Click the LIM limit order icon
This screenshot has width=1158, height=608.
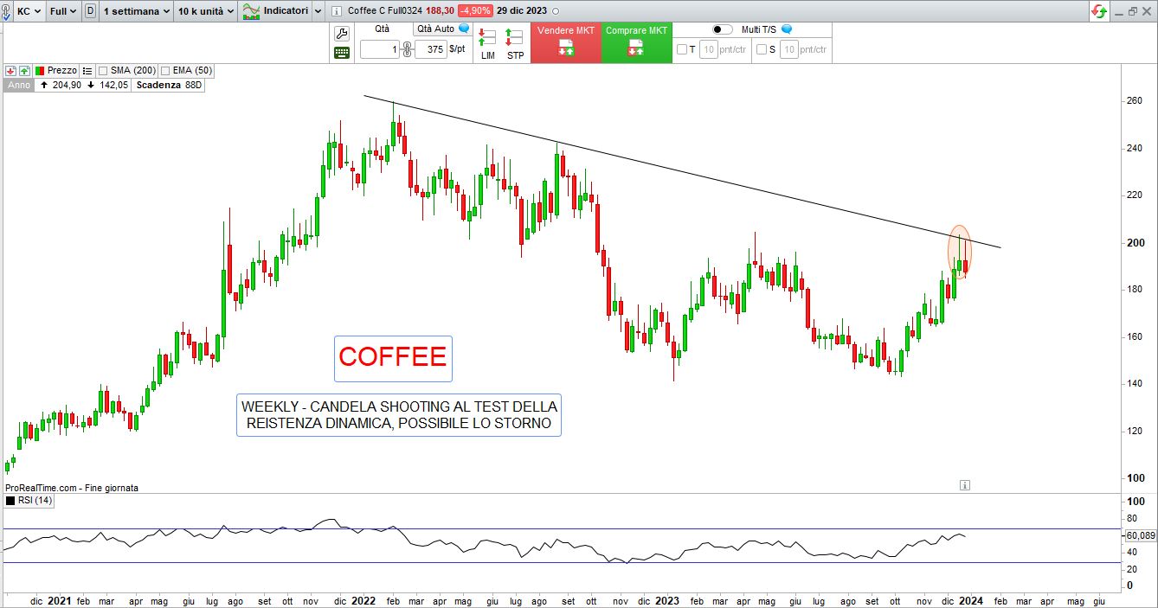487,42
